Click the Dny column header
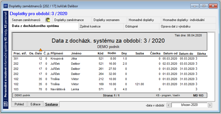 click(124, 53)
